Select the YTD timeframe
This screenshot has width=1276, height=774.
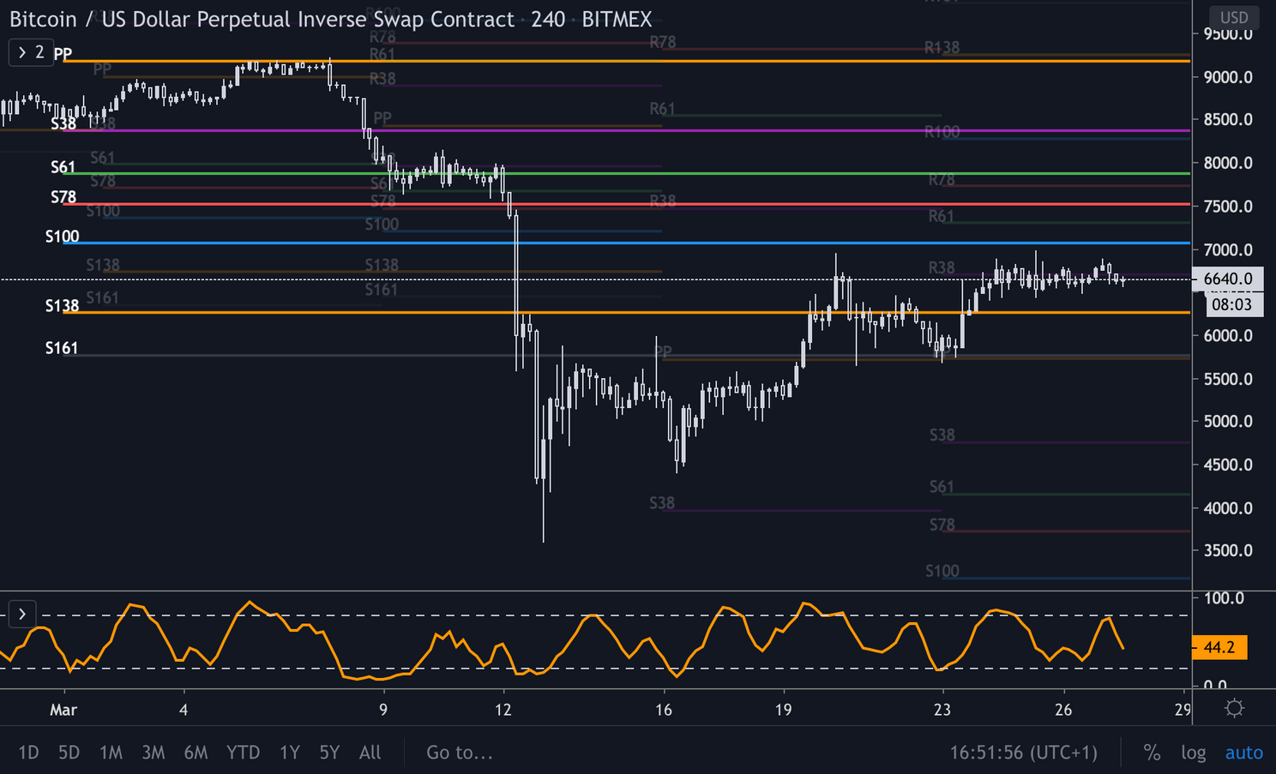pyautogui.click(x=243, y=752)
